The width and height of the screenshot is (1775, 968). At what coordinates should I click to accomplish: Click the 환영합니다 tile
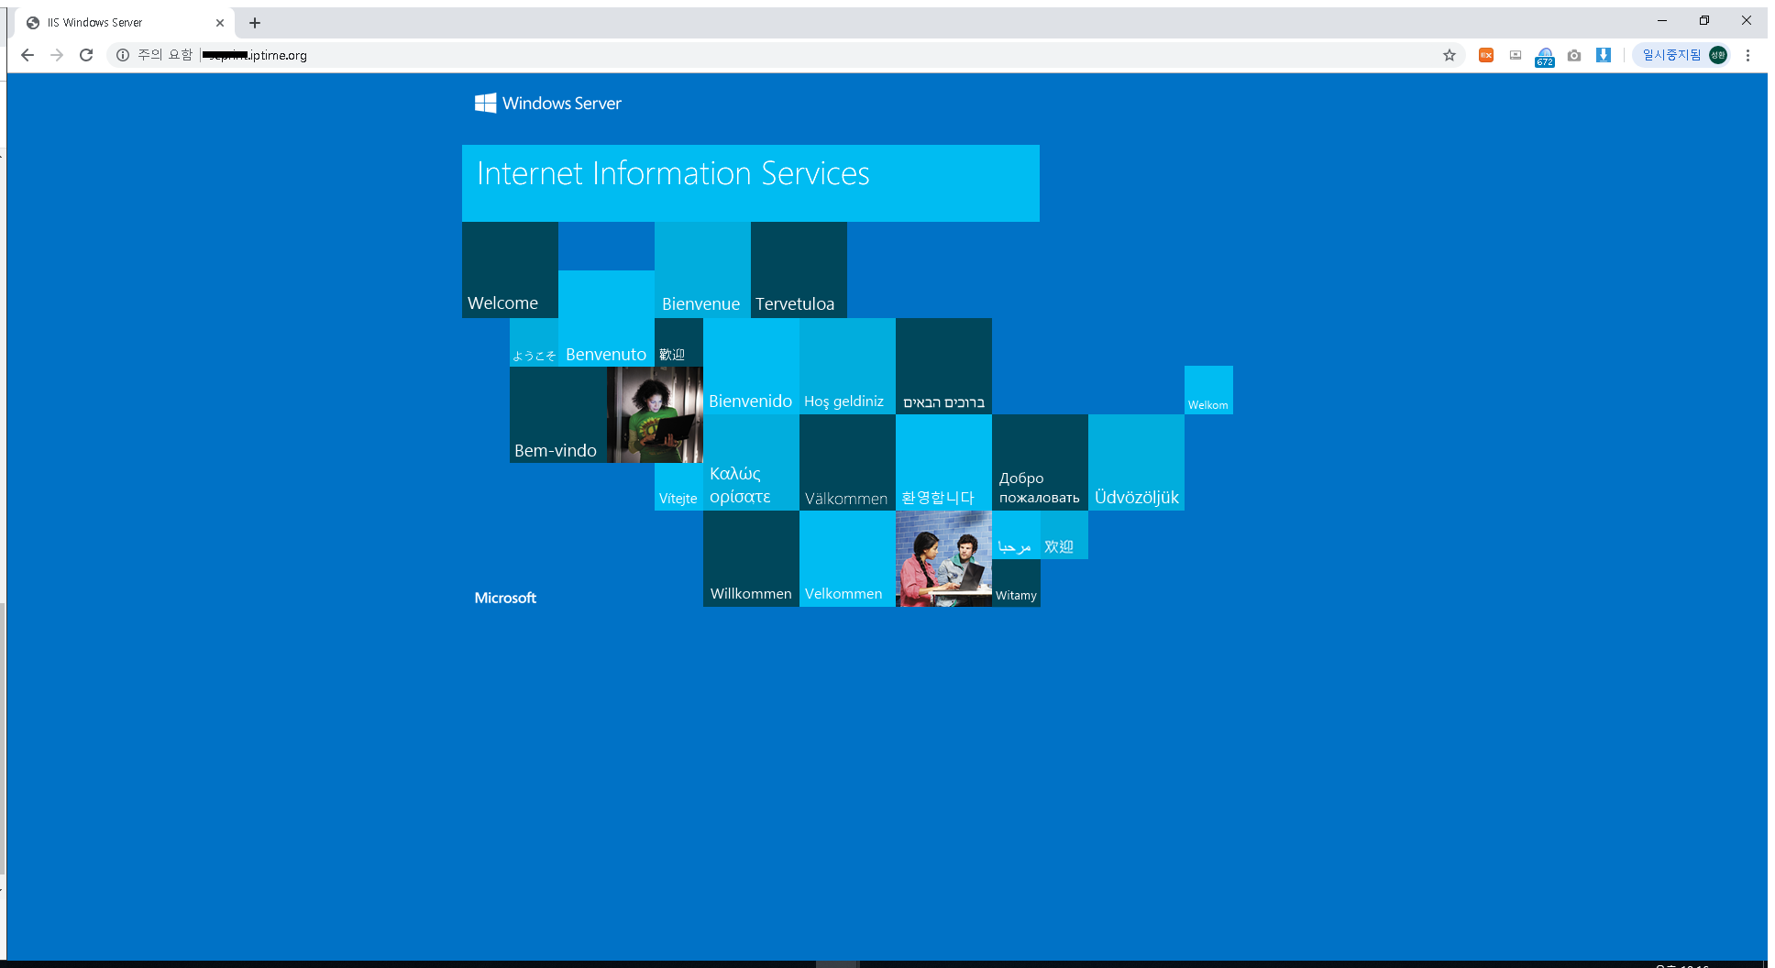943,462
